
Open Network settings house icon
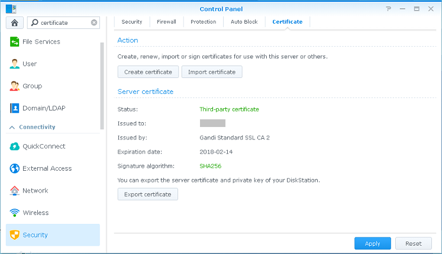[x=15, y=191]
